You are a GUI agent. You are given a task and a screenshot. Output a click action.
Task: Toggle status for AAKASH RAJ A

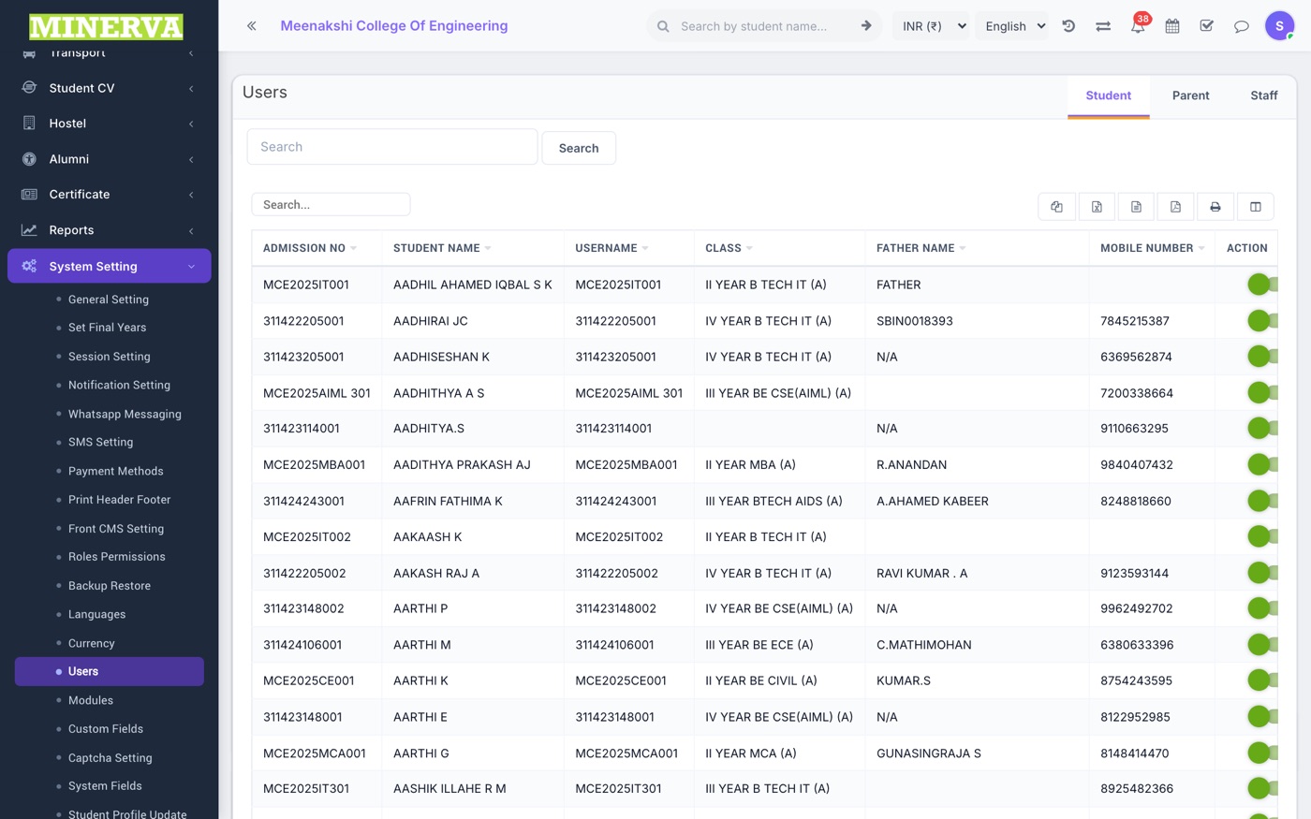[x=1262, y=573]
